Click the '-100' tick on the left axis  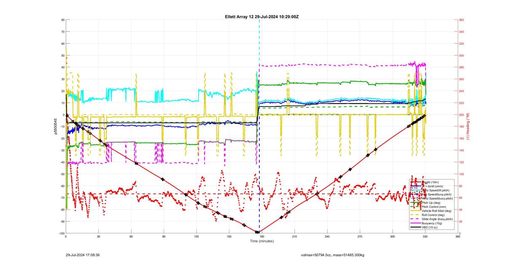click(x=61, y=233)
